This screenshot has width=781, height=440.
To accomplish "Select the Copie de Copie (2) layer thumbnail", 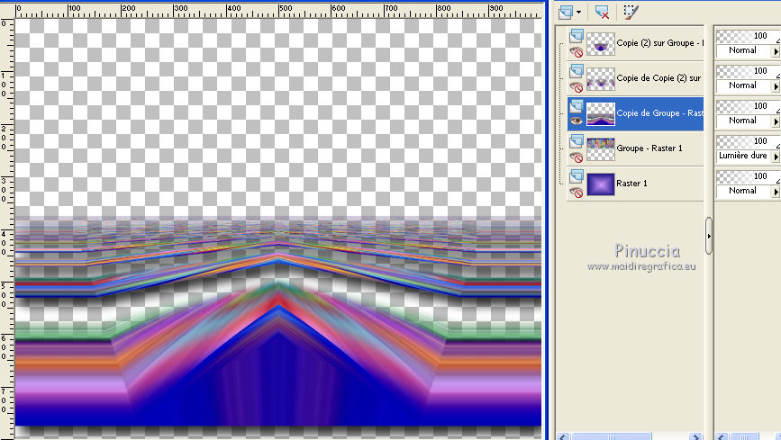I will [601, 79].
